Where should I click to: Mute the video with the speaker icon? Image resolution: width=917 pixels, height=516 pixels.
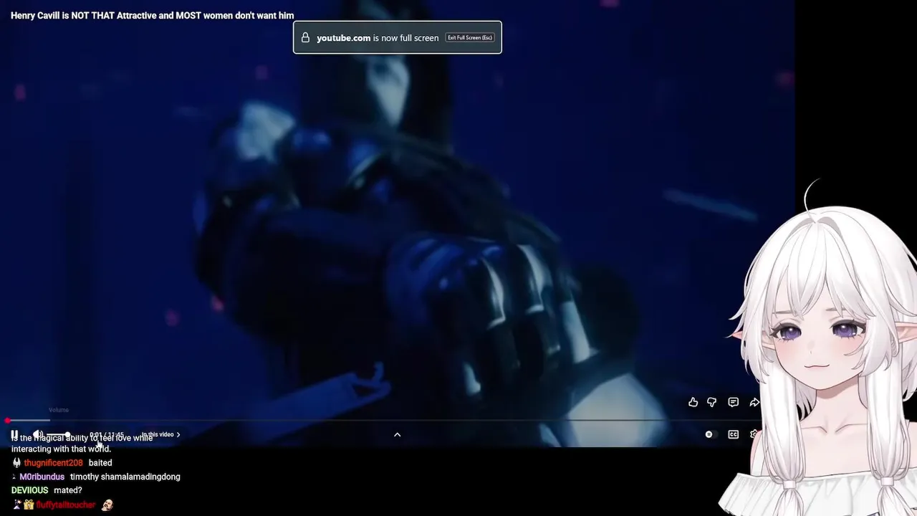click(39, 434)
